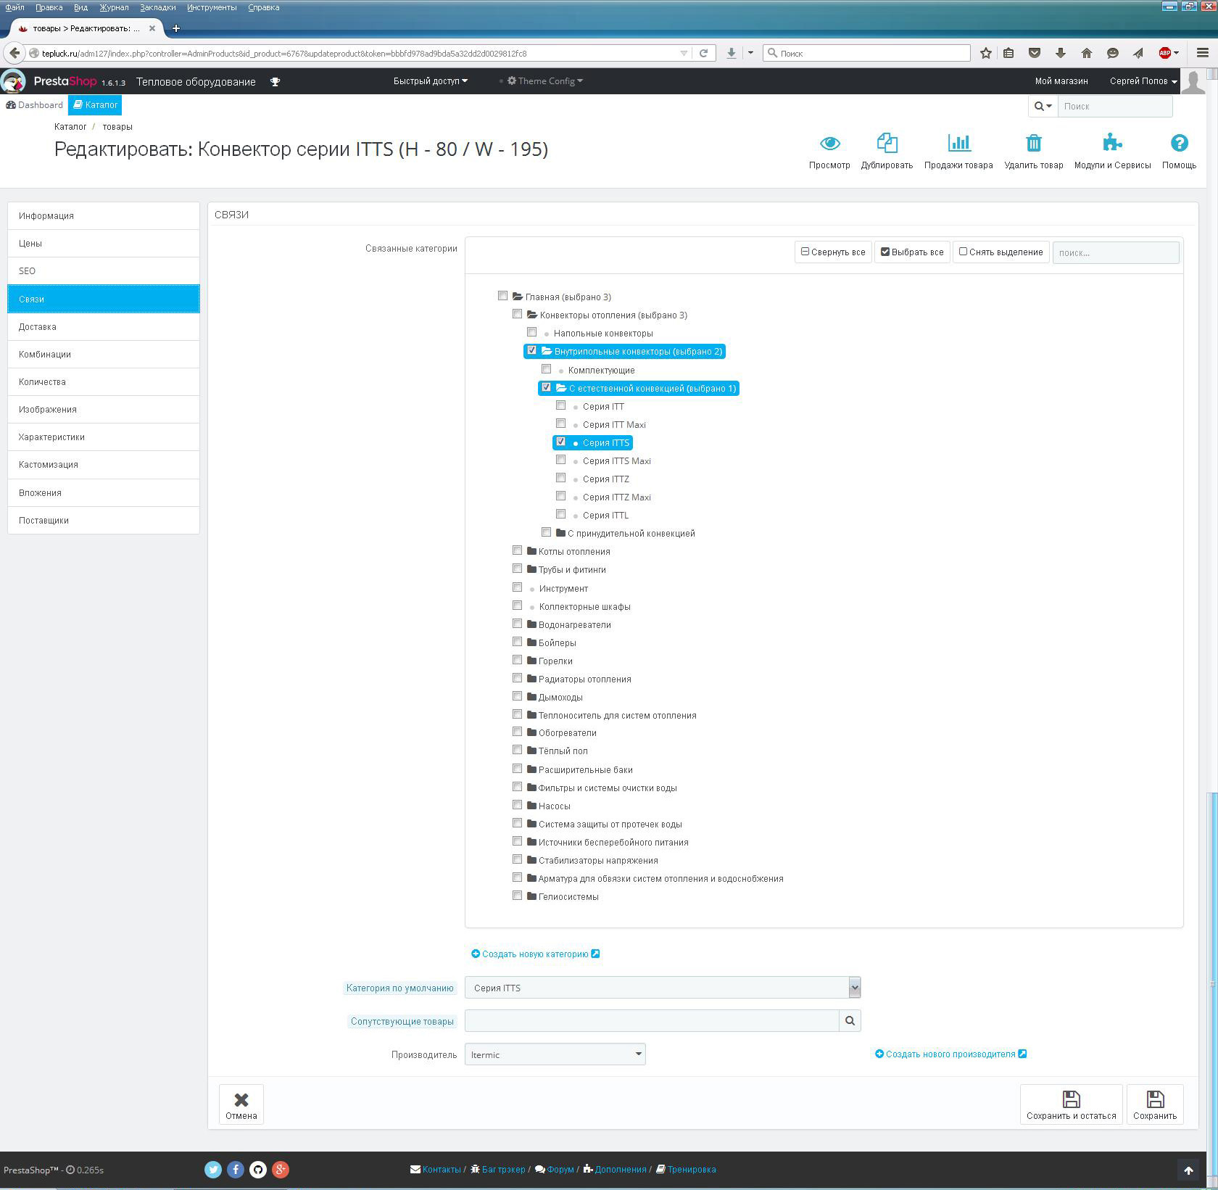Screen dimensions: 1218x1190
Task: Click the search icon beside Сопутствующие товары
Action: tap(850, 1020)
